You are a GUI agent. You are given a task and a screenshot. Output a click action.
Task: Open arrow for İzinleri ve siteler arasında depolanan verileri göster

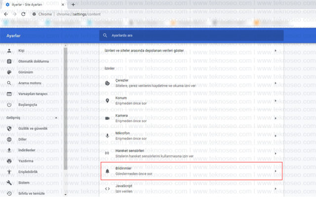(276, 51)
